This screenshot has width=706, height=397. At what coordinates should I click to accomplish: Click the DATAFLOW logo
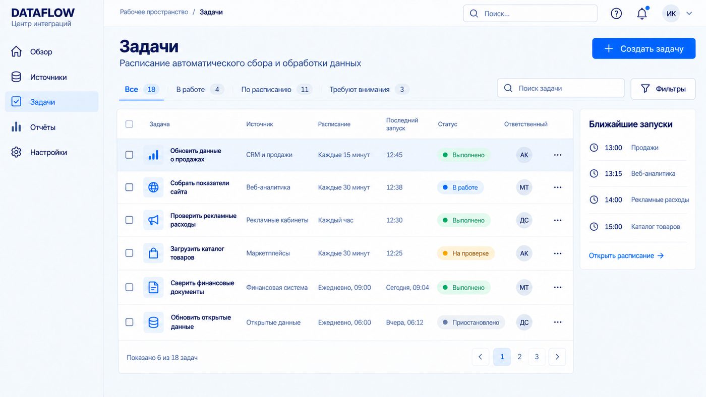coord(43,13)
